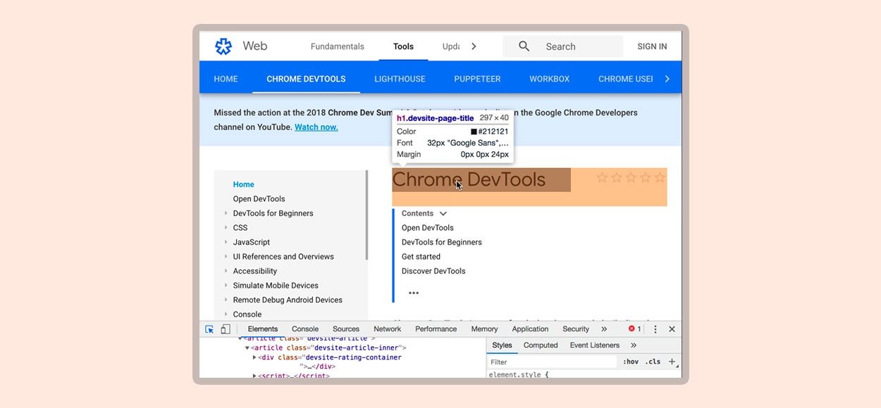
Task: Expand the JavaScript sidebar section
Action: pyautogui.click(x=226, y=242)
